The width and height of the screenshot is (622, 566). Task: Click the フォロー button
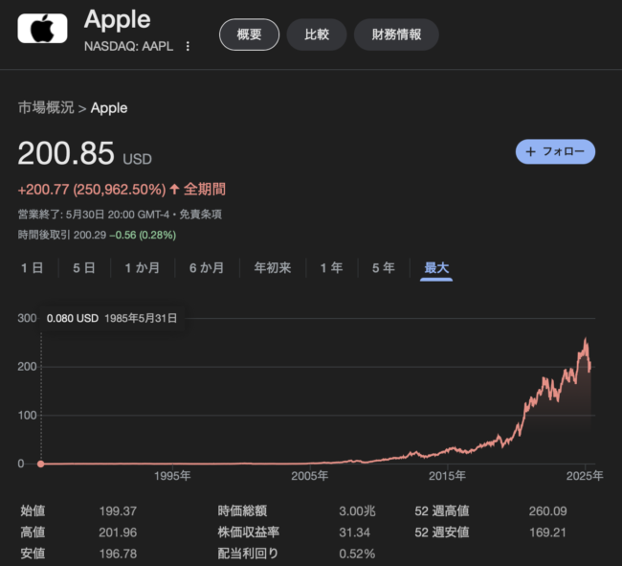pos(555,151)
